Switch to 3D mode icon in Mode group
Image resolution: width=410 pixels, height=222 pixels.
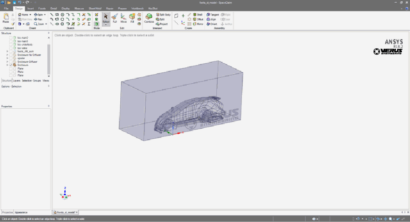coord(97,24)
